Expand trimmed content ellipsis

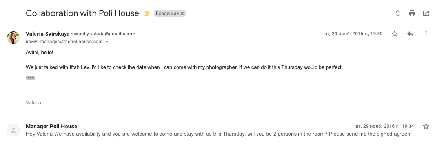tap(31, 78)
